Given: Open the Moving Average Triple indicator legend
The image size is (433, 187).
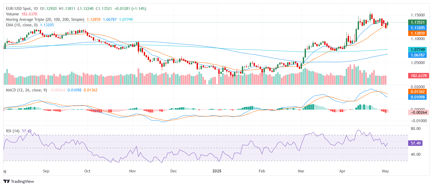Looking at the screenshot, I should [45, 20].
